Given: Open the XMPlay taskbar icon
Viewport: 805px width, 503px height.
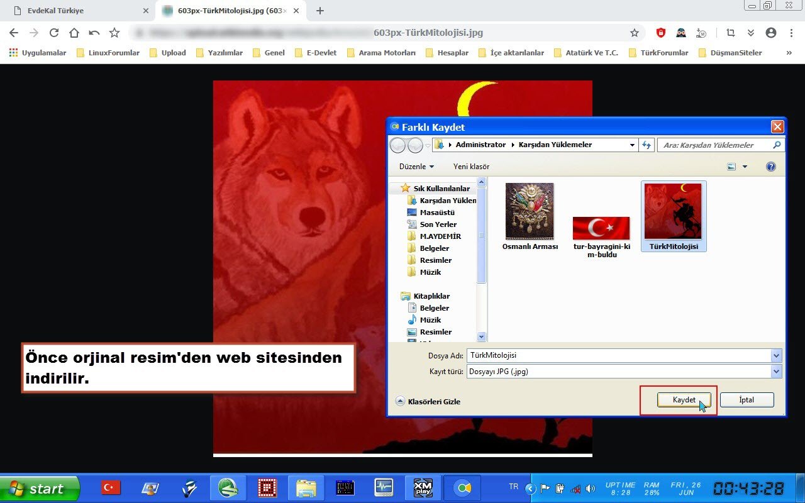Looking at the screenshot, I should [x=423, y=488].
